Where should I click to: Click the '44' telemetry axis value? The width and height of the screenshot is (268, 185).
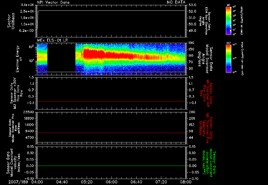click(191, 137)
